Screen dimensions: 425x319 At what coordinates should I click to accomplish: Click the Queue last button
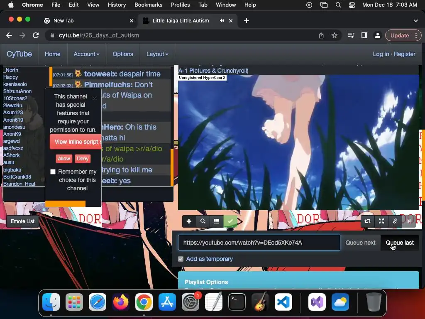coord(400,243)
